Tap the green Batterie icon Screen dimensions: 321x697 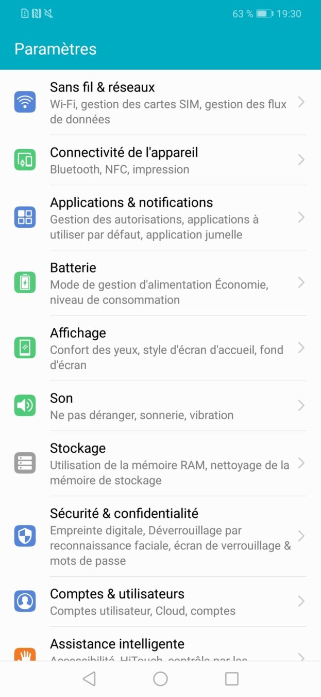point(25,282)
